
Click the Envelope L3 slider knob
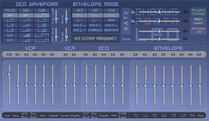pos(182,85)
